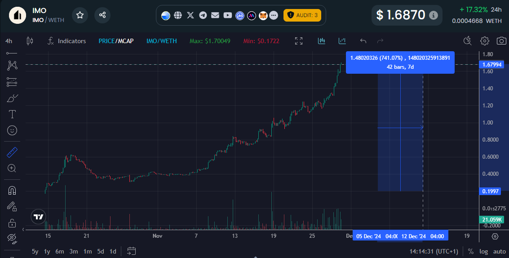Open the emoji icons tool
Image resolution: width=509 pixels, height=258 pixels.
coord(12,130)
